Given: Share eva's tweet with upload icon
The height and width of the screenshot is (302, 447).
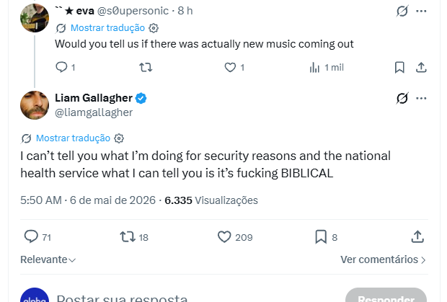Looking at the screenshot, I should (421, 68).
